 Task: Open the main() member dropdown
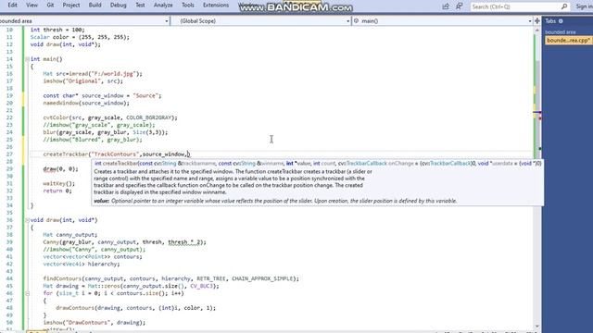pos(443,21)
